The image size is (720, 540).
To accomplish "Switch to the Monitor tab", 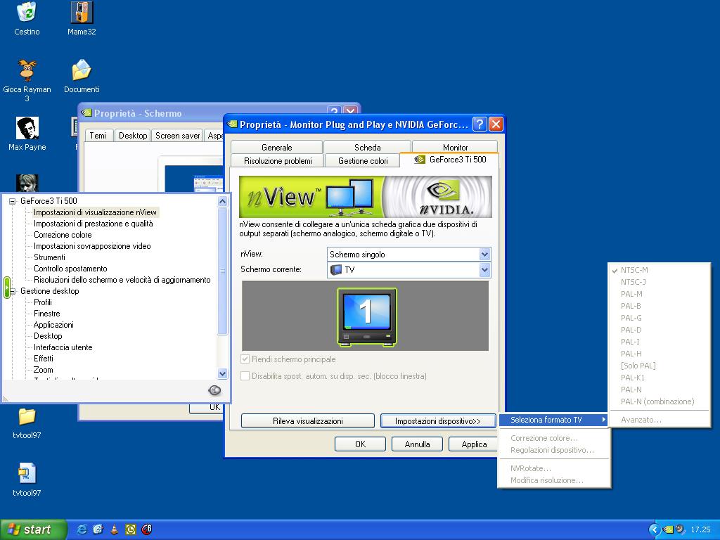I will pyautogui.click(x=455, y=147).
